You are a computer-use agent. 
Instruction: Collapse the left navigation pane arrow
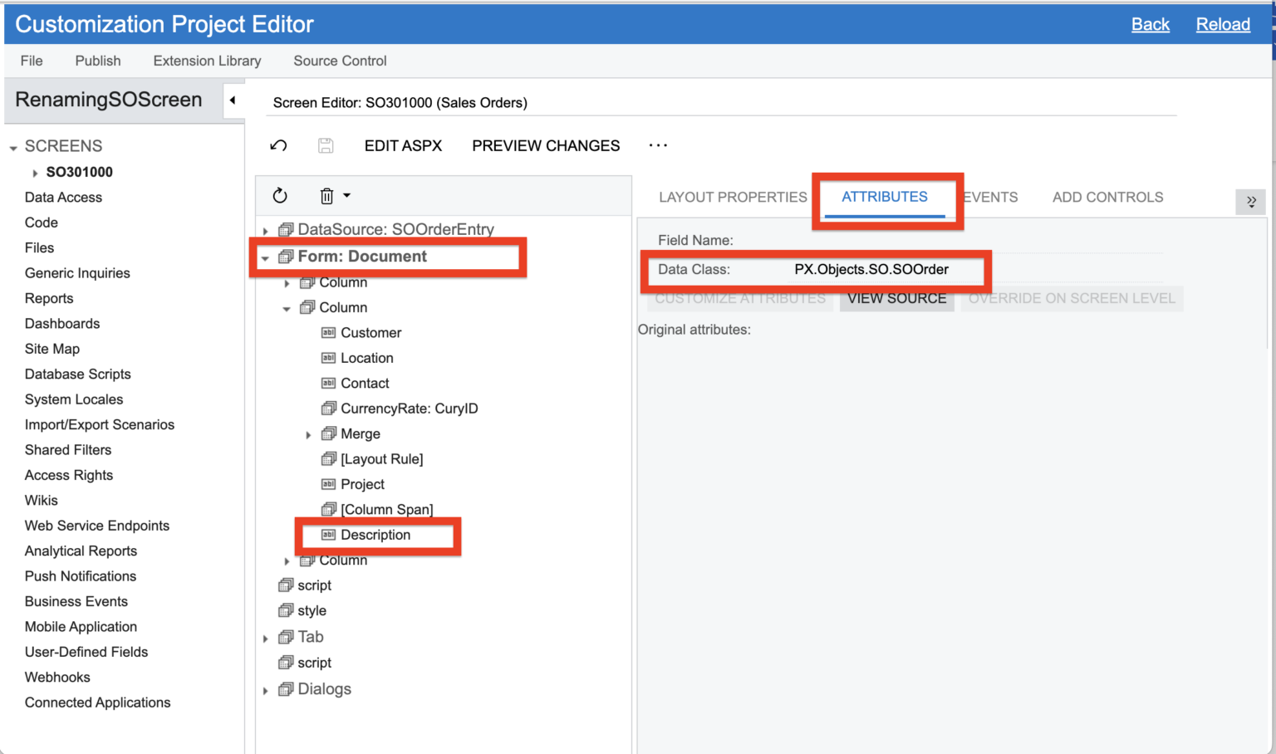233,100
